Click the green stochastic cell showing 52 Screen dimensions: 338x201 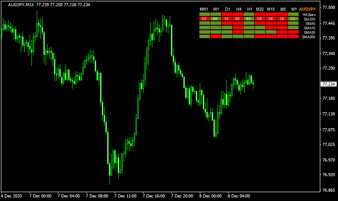pos(294,19)
